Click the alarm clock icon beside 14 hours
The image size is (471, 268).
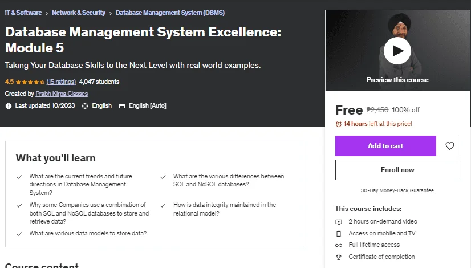339,124
